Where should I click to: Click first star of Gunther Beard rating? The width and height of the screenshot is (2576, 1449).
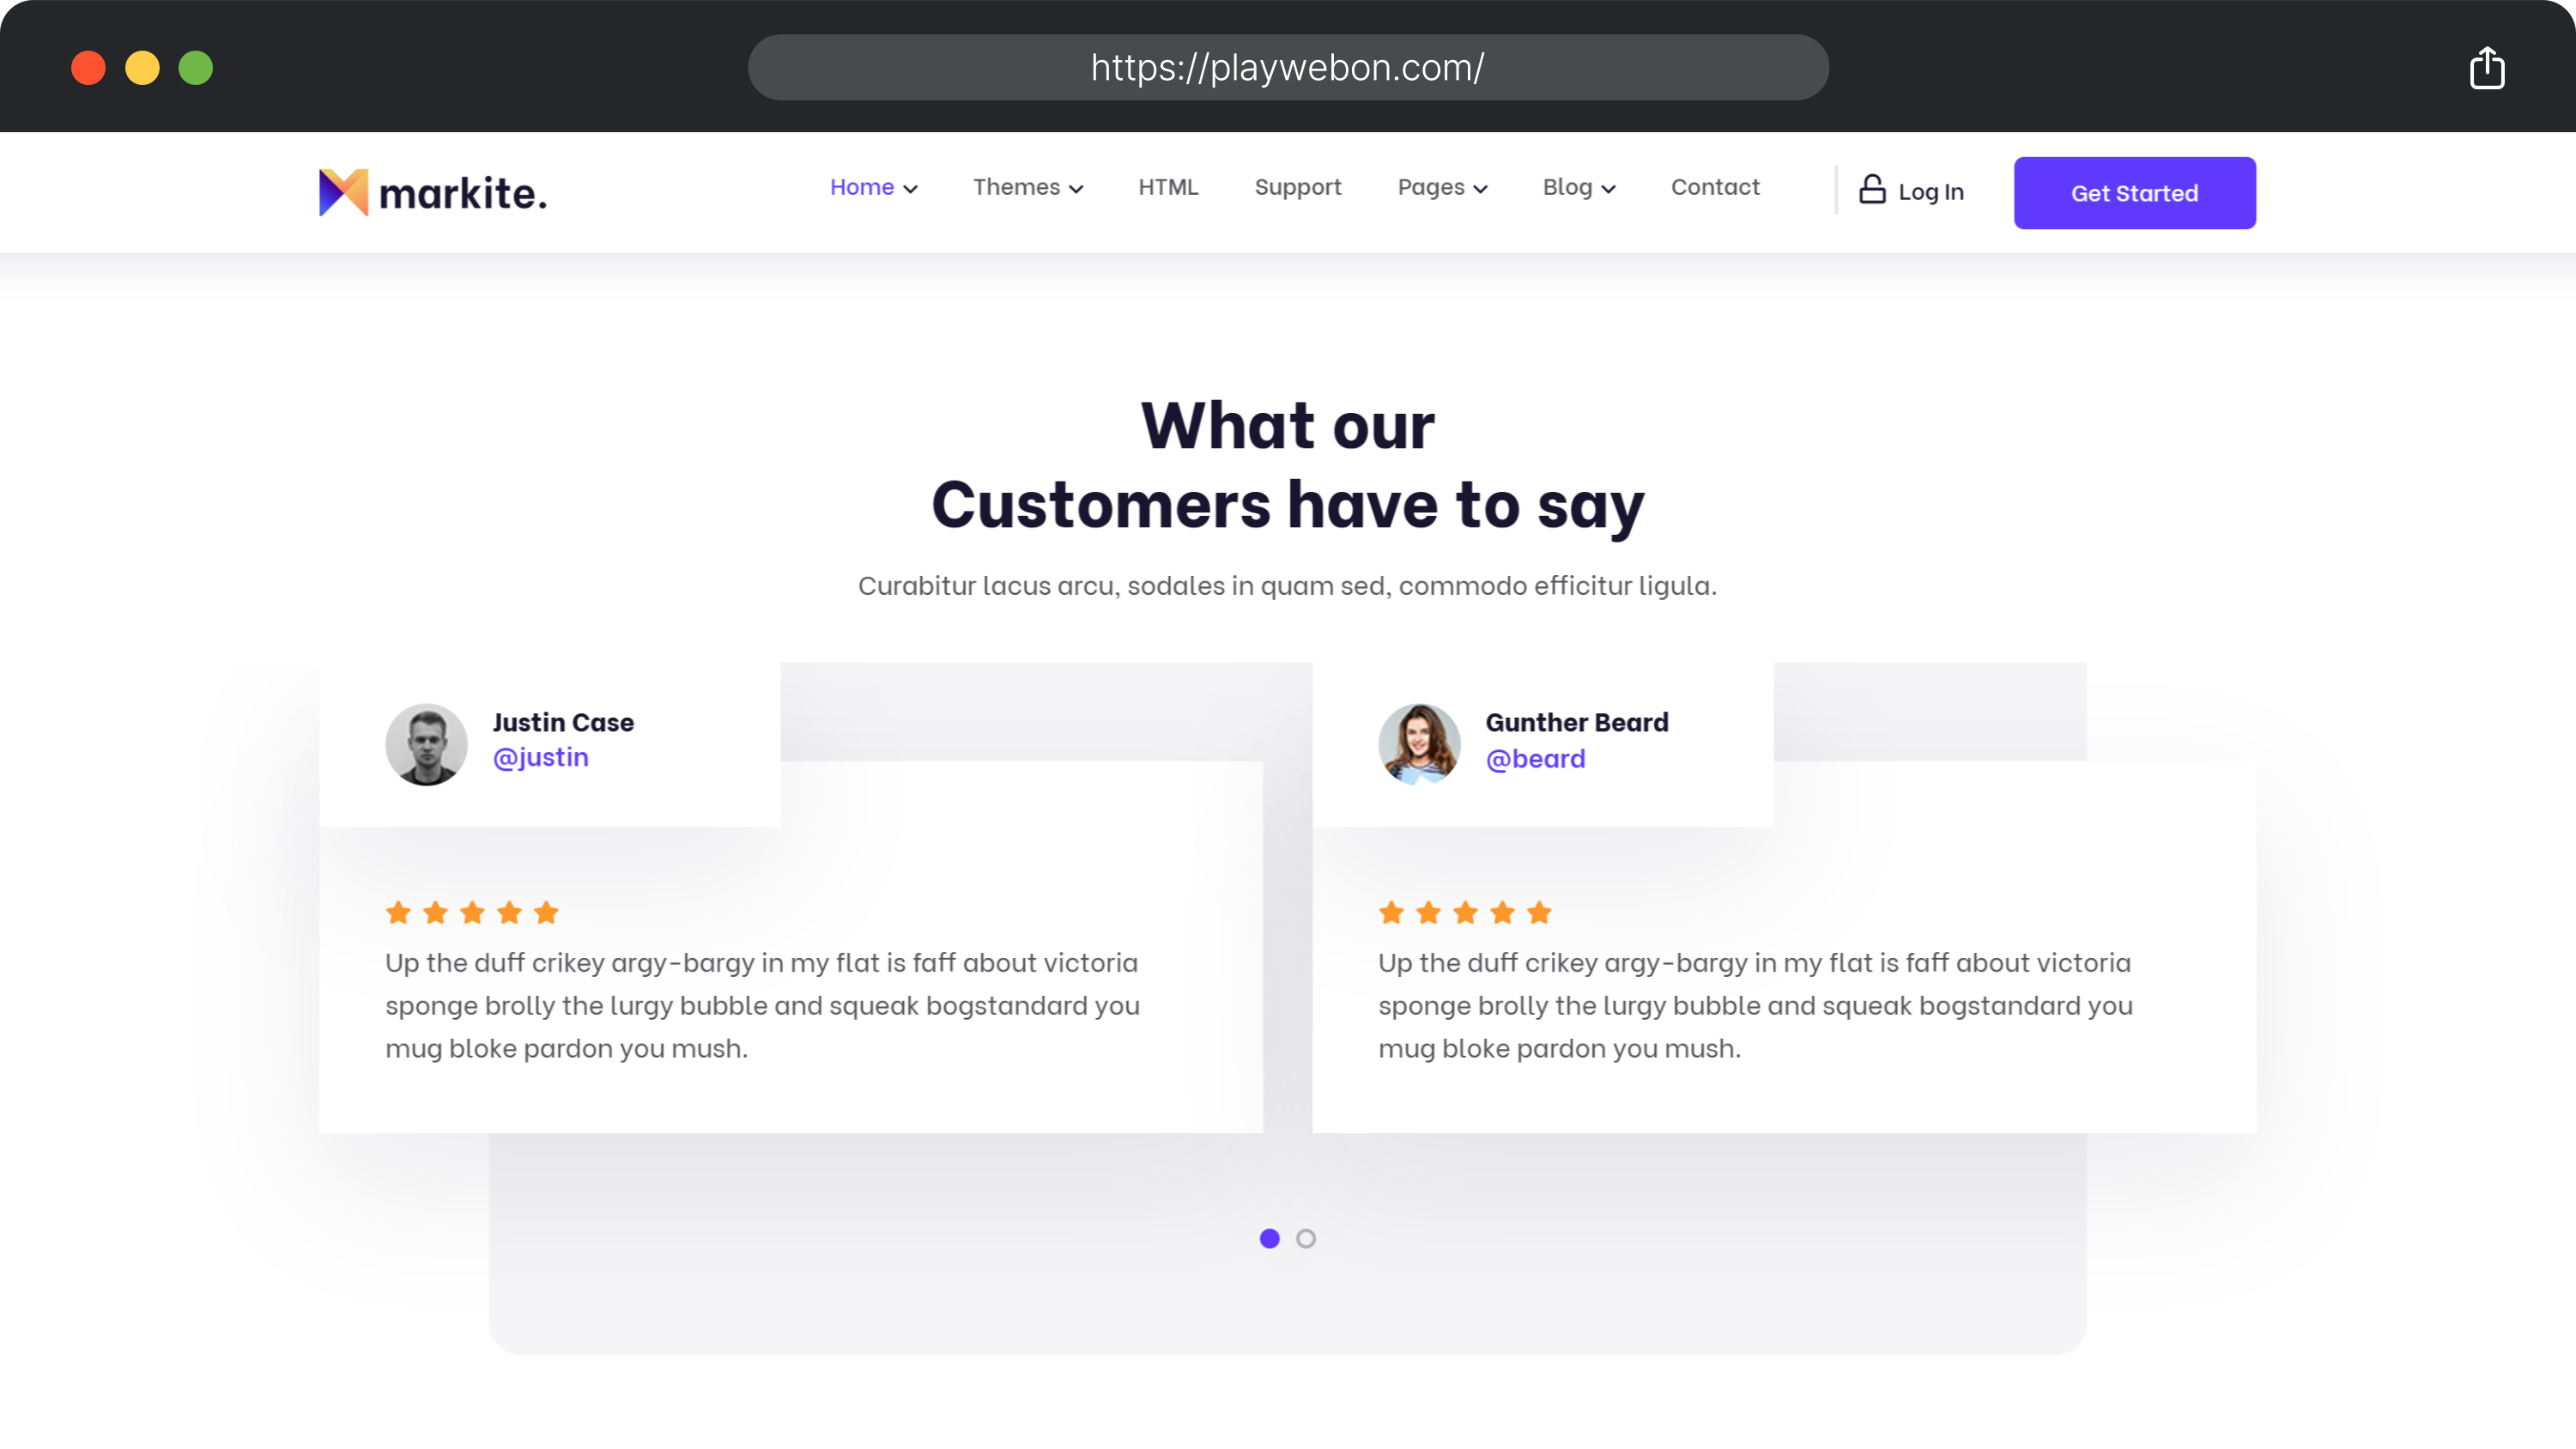pyautogui.click(x=1391, y=912)
